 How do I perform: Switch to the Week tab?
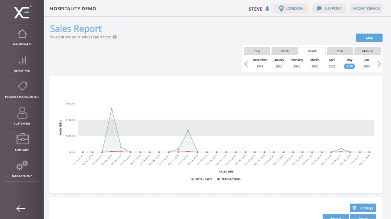(284, 51)
